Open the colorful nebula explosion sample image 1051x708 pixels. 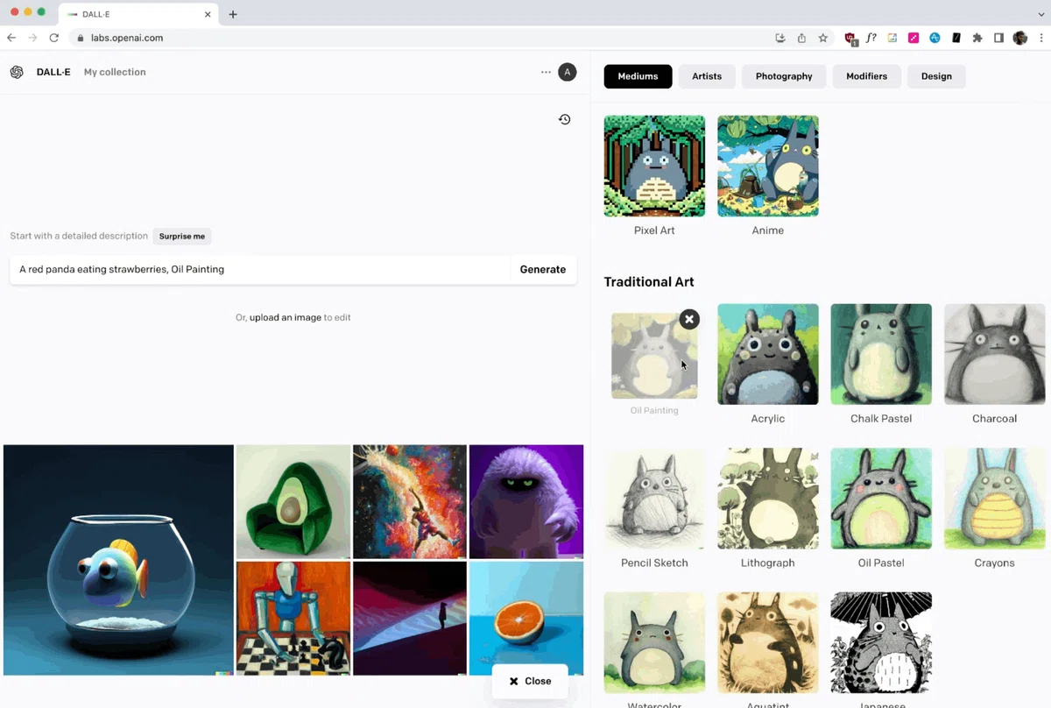410,501
